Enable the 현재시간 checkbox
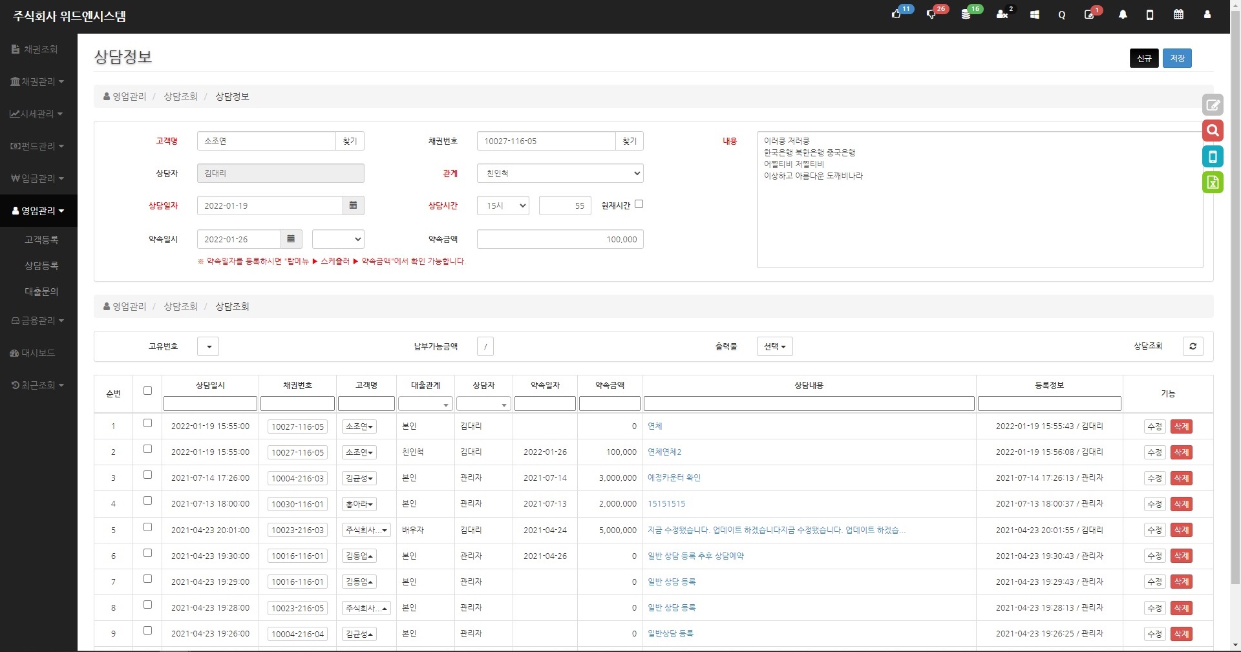Image resolution: width=1241 pixels, height=652 pixels. tap(639, 204)
